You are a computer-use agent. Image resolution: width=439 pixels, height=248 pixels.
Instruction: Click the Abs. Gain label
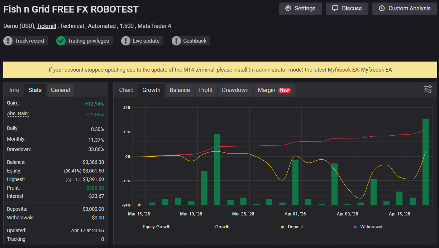(18, 114)
